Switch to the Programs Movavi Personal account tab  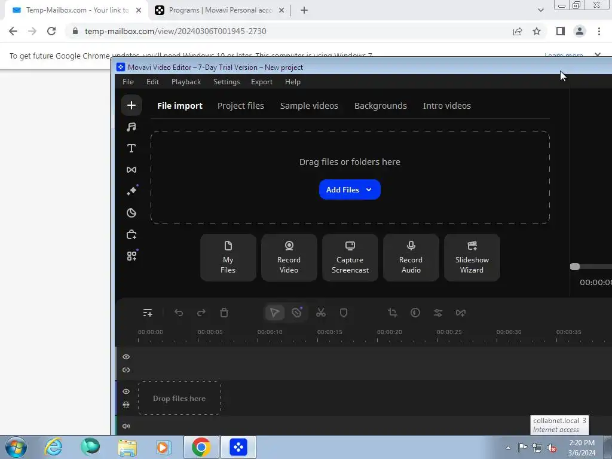pos(220,10)
